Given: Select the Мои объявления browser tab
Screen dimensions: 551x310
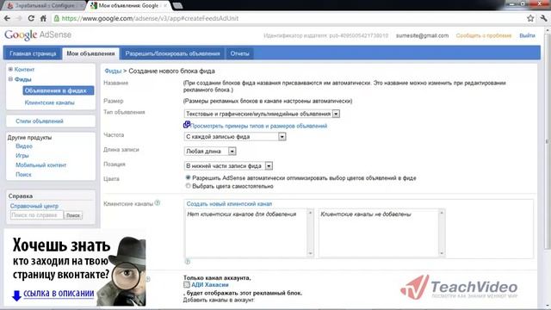Looking at the screenshot, I should click(x=128, y=6).
